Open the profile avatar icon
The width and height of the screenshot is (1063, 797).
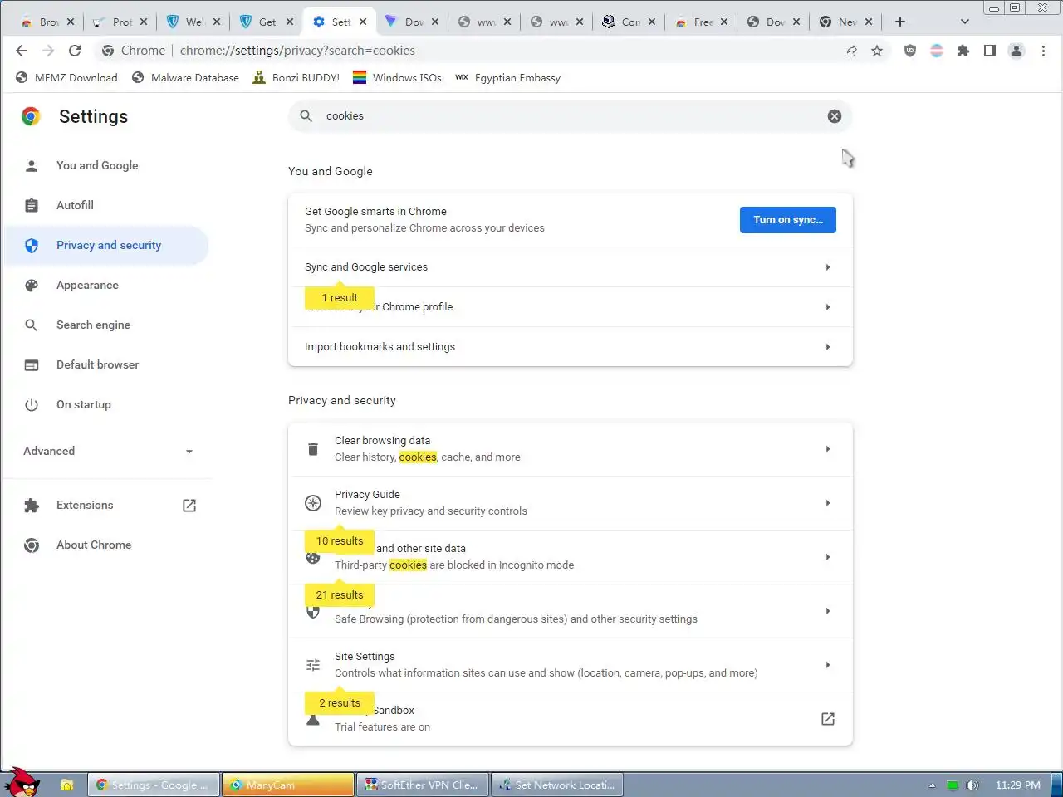point(1016,51)
